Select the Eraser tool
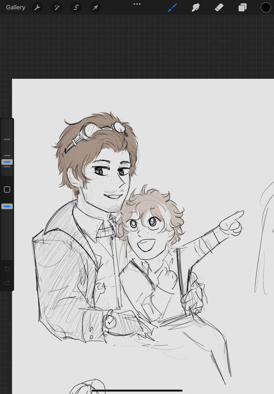 pyautogui.click(x=219, y=7)
